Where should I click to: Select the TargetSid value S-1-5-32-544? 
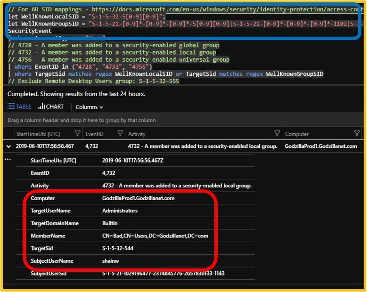118,248
